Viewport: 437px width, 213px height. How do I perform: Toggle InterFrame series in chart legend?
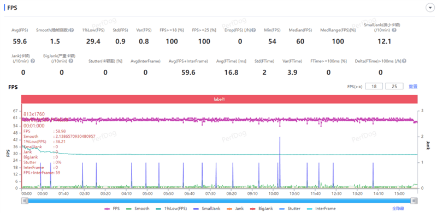321,208
